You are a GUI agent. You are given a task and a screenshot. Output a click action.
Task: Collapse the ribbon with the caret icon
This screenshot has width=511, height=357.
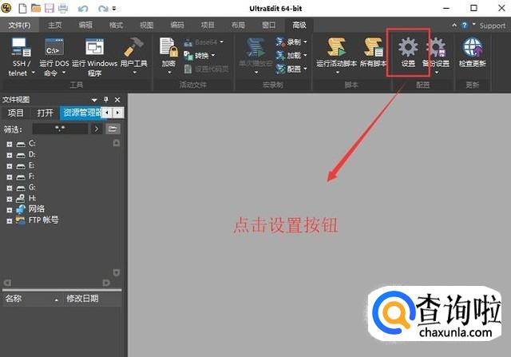454,25
